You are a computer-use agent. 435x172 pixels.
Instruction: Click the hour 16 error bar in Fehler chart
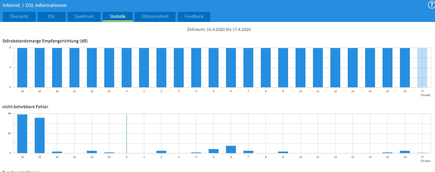(x=405, y=152)
